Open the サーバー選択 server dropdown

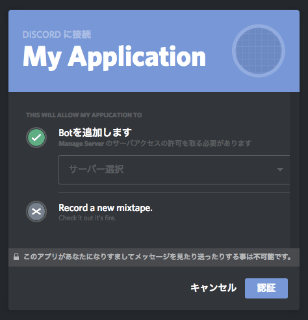coord(174,169)
